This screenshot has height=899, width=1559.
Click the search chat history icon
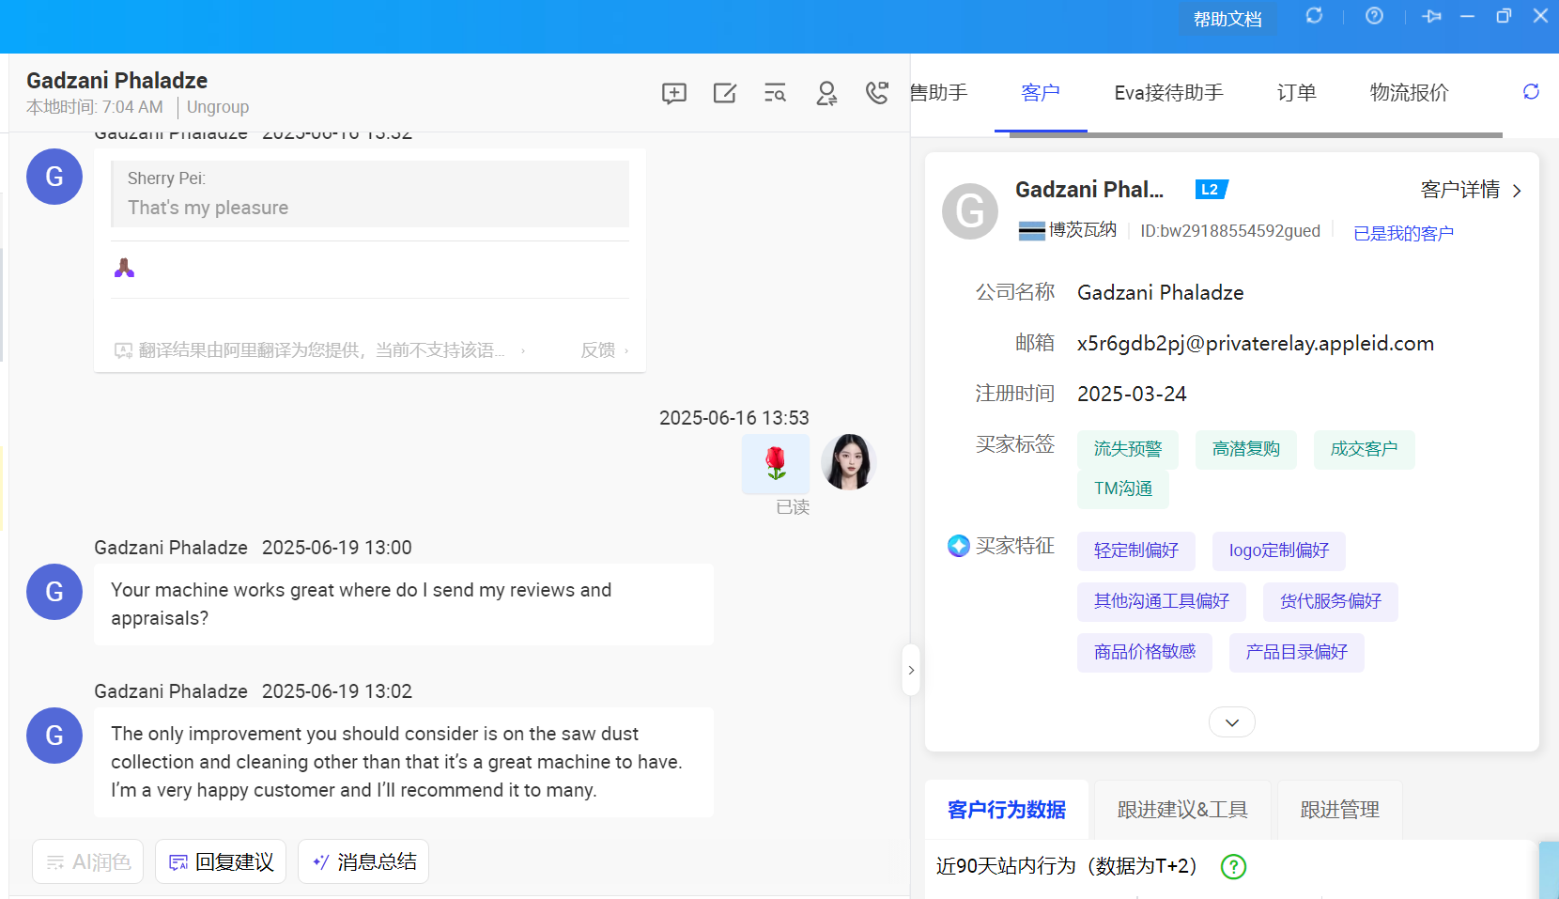coord(775,93)
